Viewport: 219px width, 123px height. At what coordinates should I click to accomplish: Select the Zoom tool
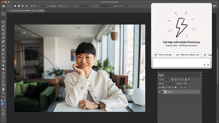[x=4, y=93]
